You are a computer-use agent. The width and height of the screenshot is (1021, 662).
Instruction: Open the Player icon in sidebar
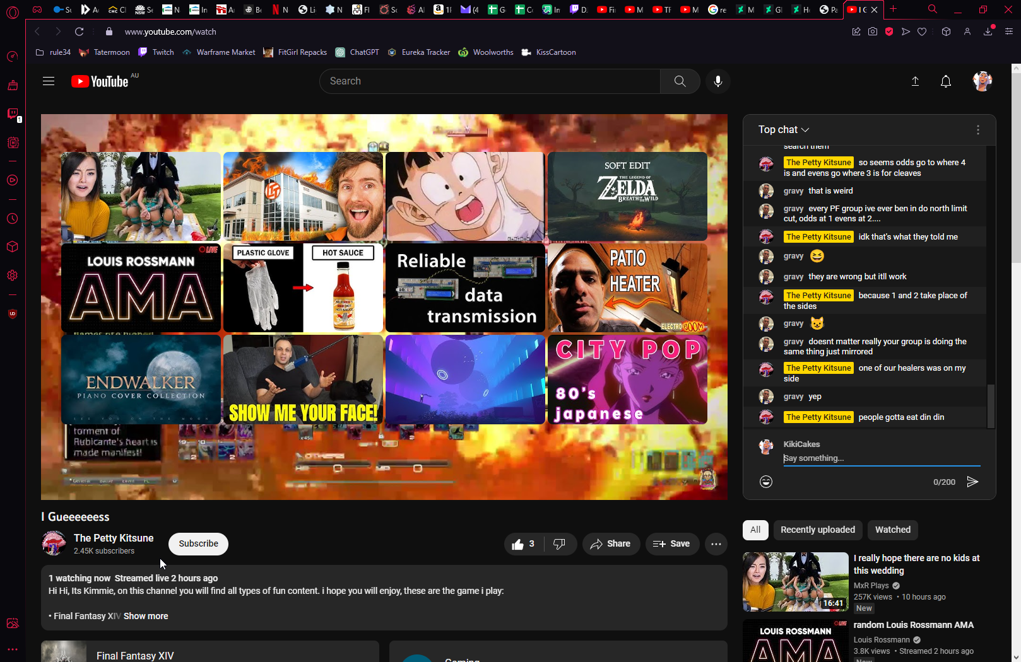(x=13, y=180)
